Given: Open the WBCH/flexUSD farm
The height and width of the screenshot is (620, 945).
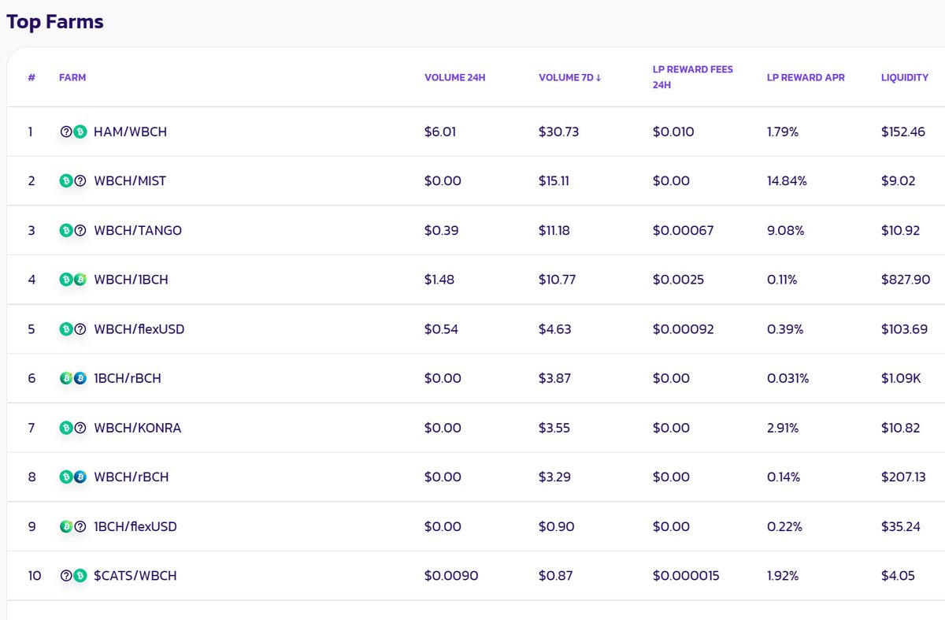Looking at the screenshot, I should pos(139,329).
